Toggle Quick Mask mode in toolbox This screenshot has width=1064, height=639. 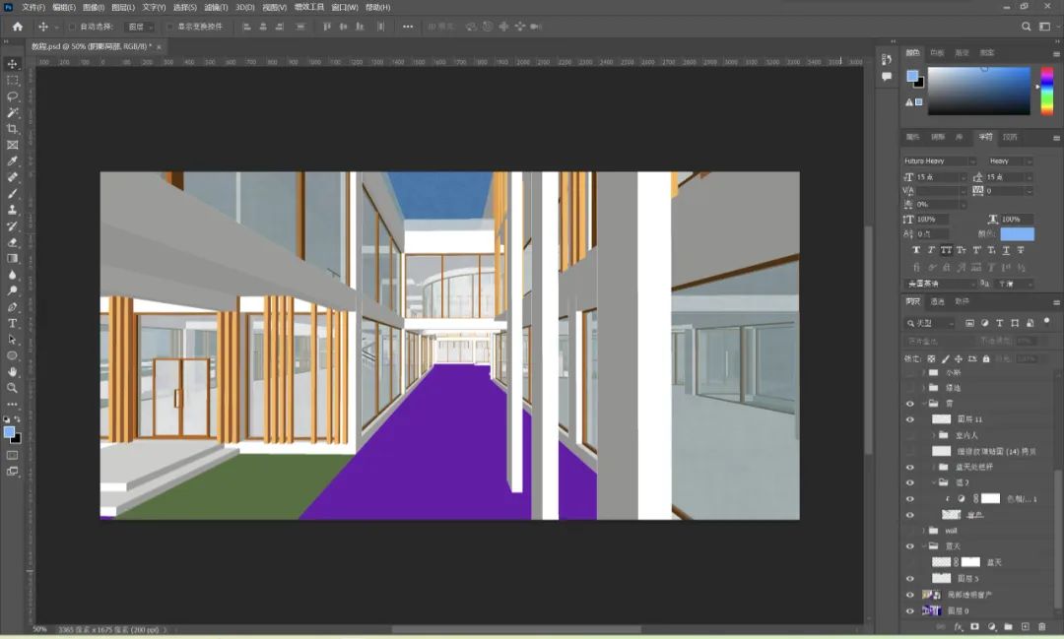12,455
